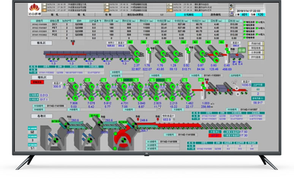Click the value 17.50 in the coiling area

coord(244,132)
